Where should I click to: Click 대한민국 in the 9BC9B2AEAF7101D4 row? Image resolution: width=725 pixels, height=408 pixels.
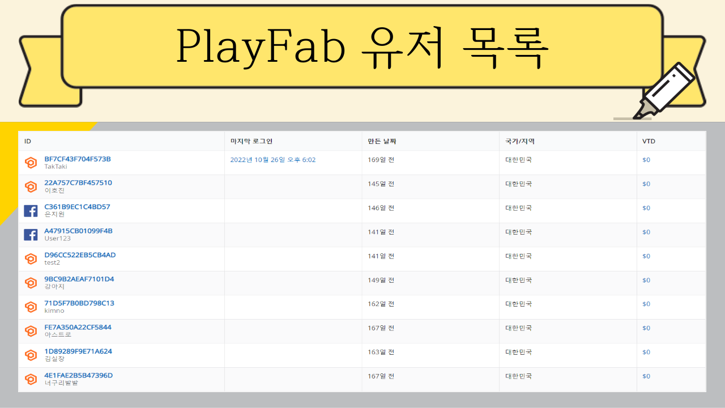(x=519, y=280)
